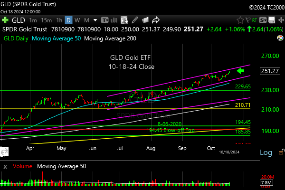Click the save floppy disk icon
The height and width of the screenshot is (190, 285).
(272, 20)
